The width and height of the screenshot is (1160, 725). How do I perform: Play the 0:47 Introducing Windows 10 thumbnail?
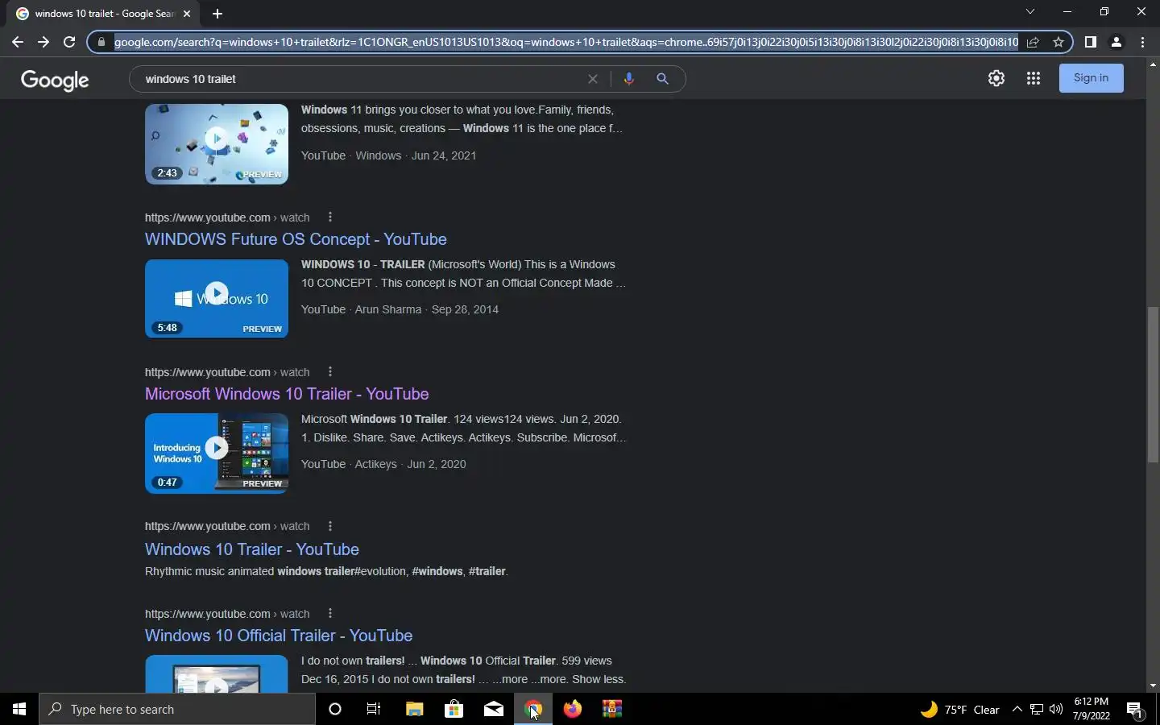coord(216,453)
